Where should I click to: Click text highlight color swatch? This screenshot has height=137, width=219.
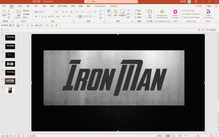pyautogui.click(x=64, y=16)
